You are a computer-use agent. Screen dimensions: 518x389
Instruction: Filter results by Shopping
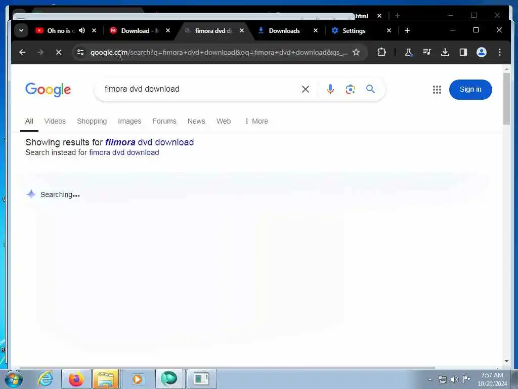[92, 121]
